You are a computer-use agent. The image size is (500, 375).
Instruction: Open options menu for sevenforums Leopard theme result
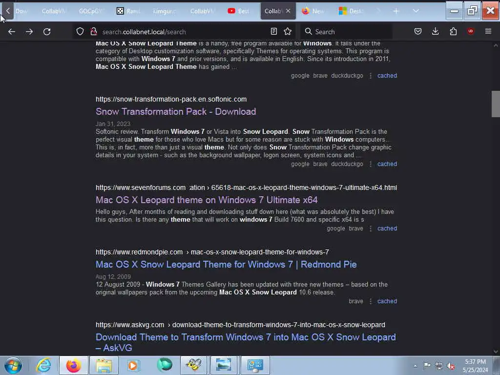[371, 229]
